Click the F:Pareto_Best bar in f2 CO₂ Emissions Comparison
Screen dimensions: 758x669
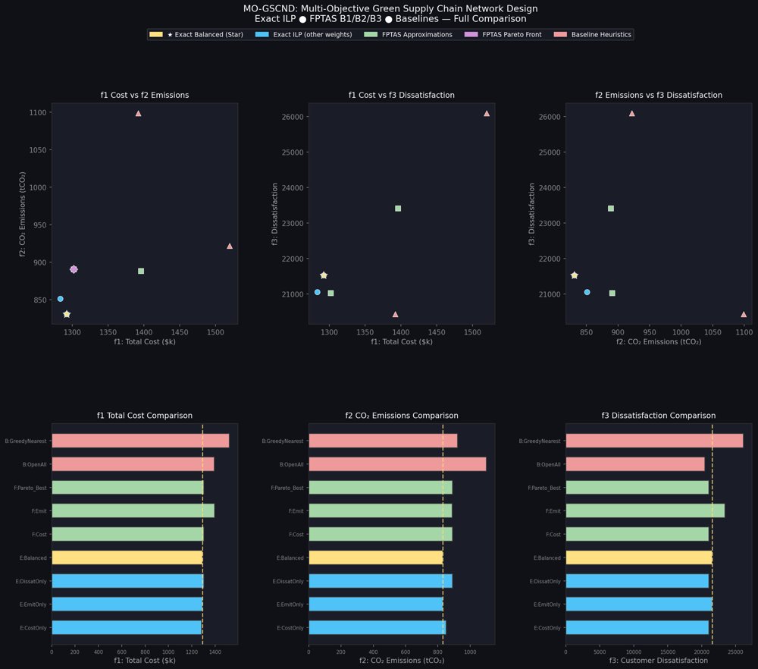tap(381, 488)
